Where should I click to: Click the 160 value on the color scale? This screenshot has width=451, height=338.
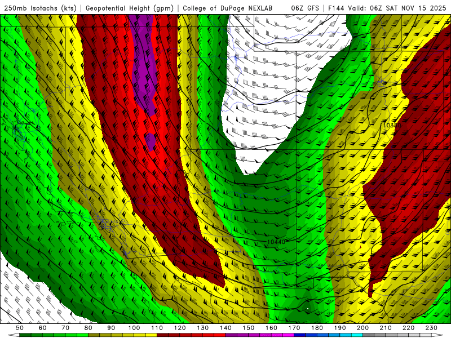point(272,328)
